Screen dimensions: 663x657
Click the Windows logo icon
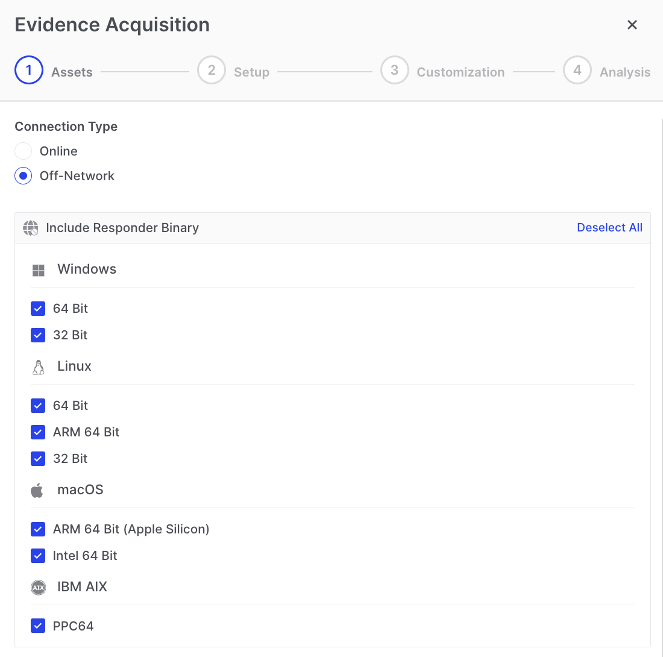point(39,270)
